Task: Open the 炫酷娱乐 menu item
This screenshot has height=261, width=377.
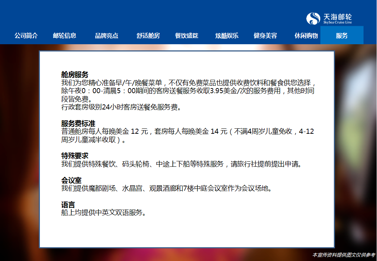Action: click(x=227, y=36)
